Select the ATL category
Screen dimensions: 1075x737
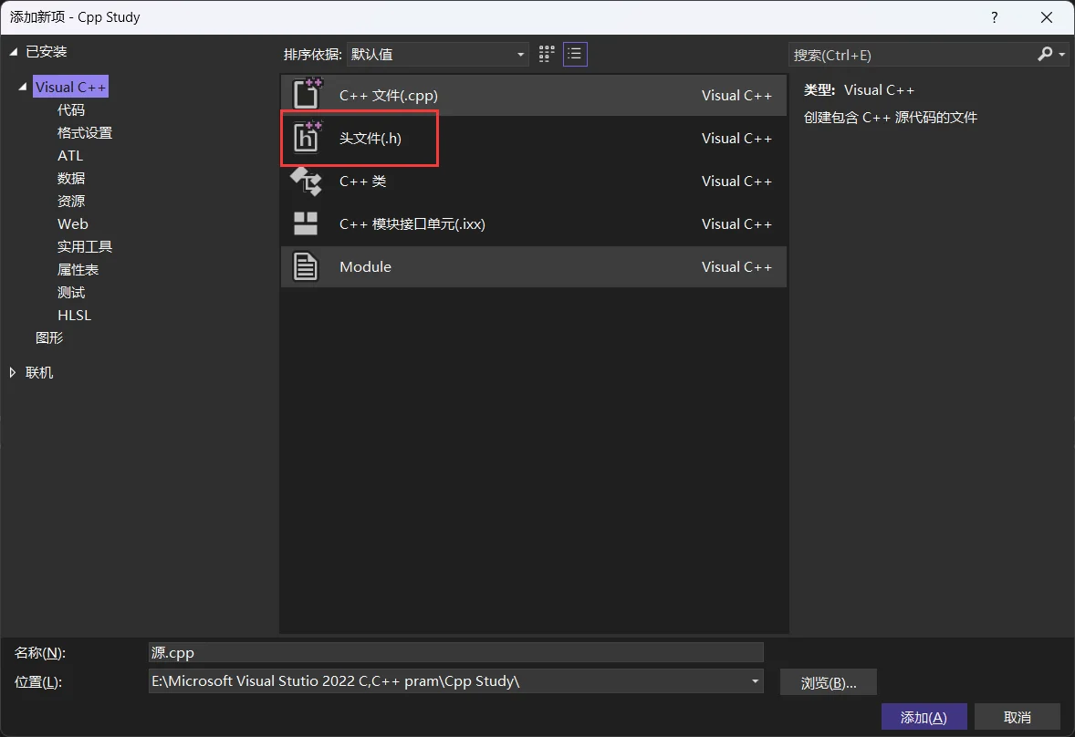[x=70, y=155]
